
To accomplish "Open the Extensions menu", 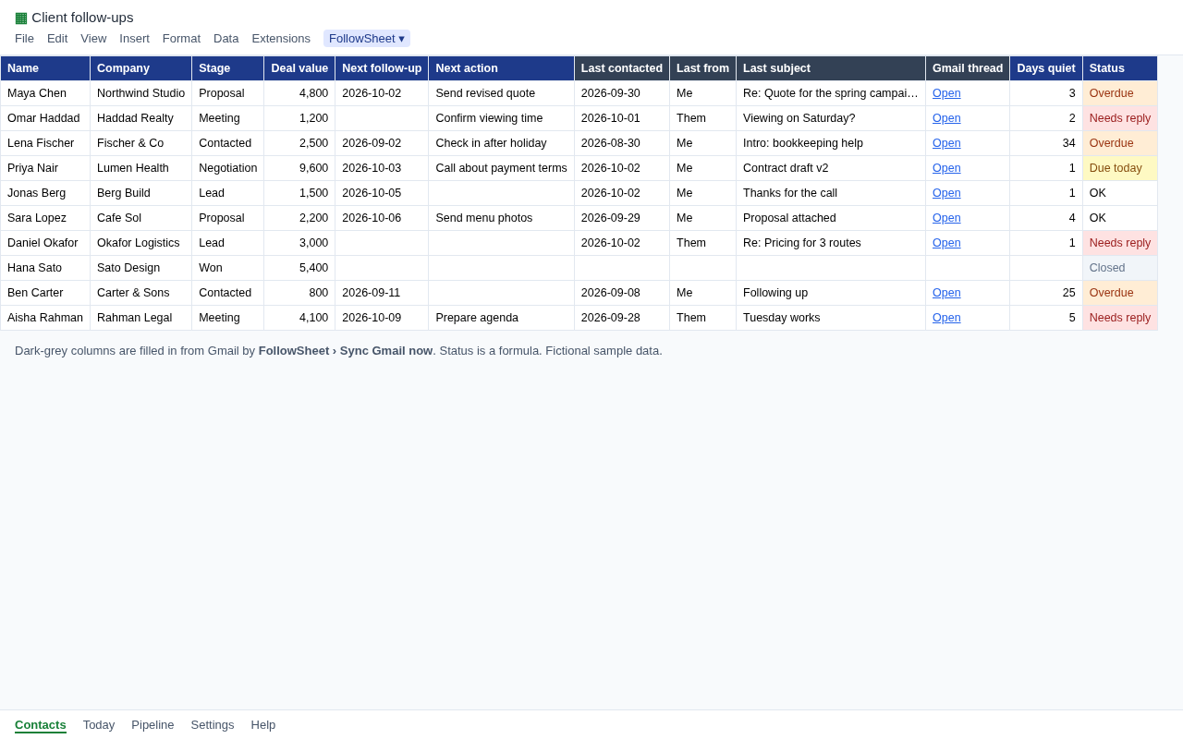I will tap(281, 39).
